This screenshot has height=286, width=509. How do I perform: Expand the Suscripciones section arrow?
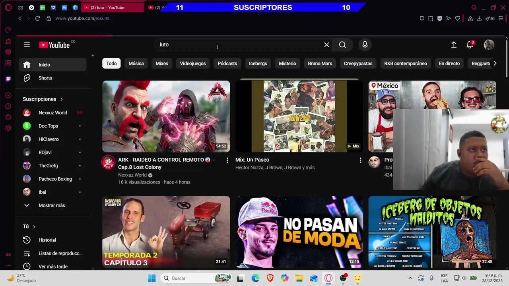click(62, 99)
